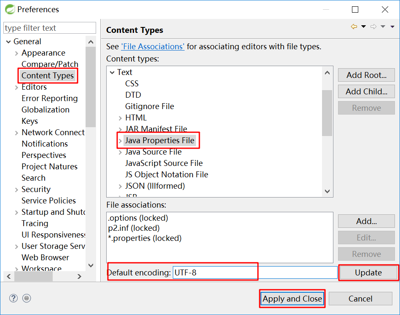Click preferences tree scroll down arrow
The height and width of the screenshot is (315, 400).
click(91, 266)
